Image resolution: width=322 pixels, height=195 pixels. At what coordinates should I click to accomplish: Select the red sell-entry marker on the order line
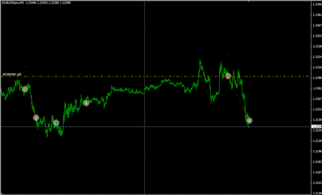[228, 76]
